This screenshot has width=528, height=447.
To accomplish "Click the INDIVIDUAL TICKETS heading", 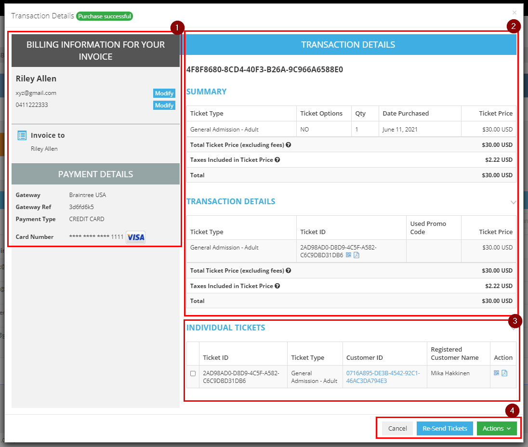I will click(226, 328).
